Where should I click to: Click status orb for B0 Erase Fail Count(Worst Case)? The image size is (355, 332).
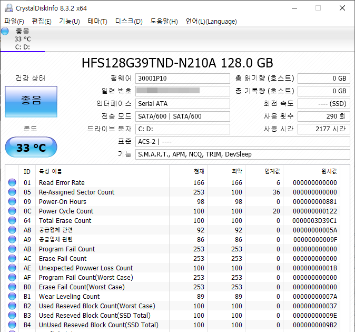(x=12, y=287)
